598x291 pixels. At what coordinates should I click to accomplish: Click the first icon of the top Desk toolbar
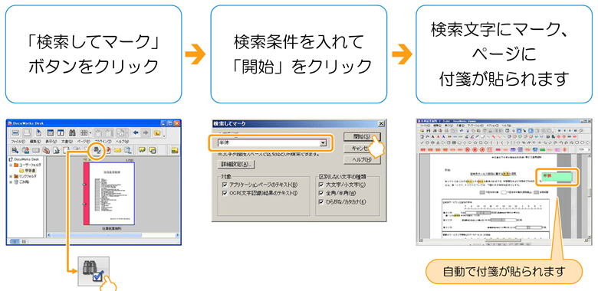(x=15, y=132)
